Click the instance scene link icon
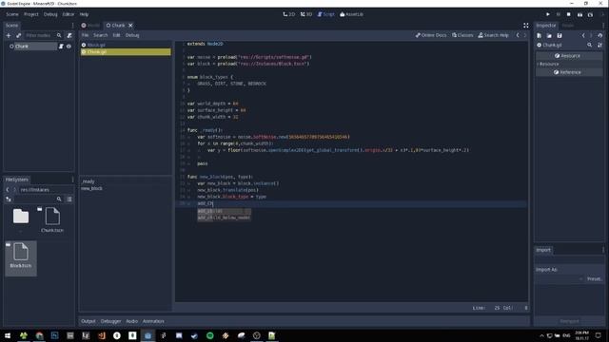 [18, 35]
